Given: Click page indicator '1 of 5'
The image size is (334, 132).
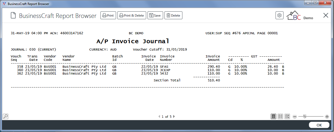Looking at the screenshot, I should coord(167,116).
